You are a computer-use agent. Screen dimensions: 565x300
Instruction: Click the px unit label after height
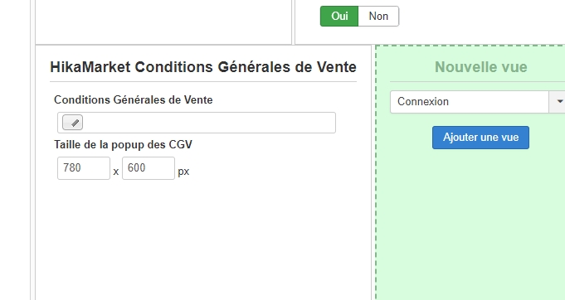pyautogui.click(x=183, y=172)
